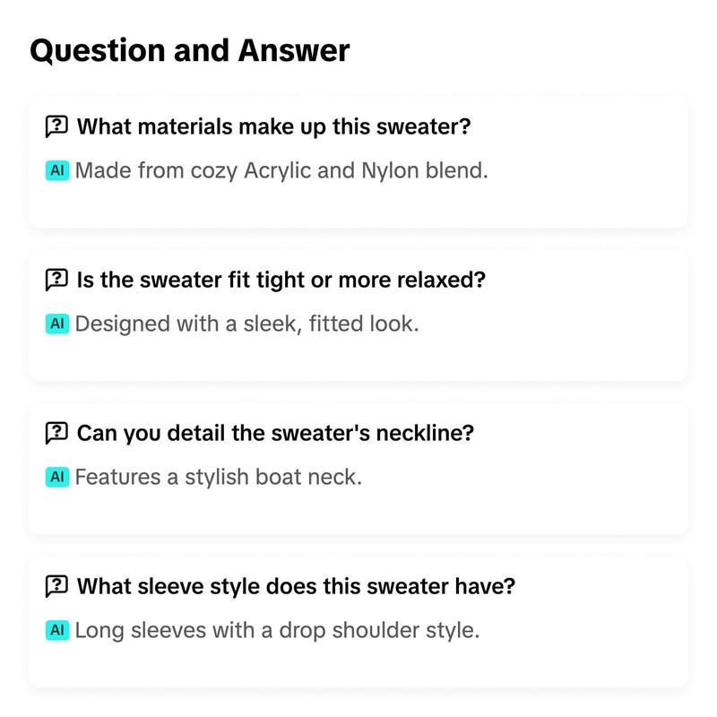Open the 'Is the sweater fit tight' question
717x717 pixels.
(281, 280)
